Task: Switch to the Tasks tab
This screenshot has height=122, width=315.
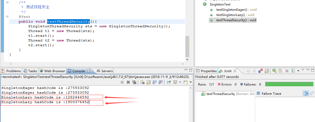Action: pos(30,71)
